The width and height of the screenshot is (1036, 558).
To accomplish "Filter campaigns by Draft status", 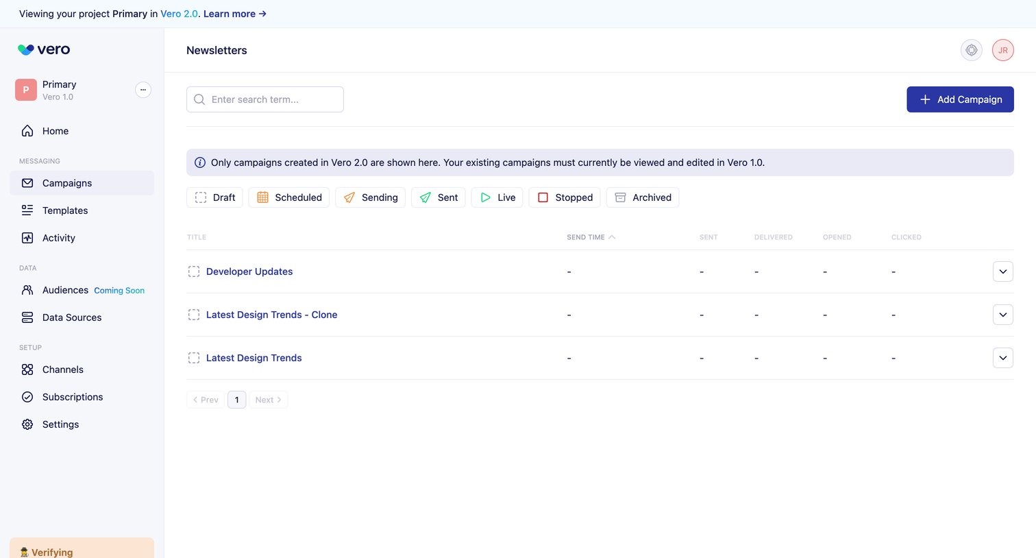I will (x=214, y=197).
